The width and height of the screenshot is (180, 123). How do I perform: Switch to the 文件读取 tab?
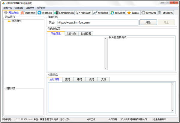tap(71, 34)
